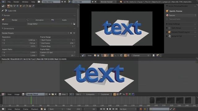Open image editor View menu
This screenshot has width=198, height=111.
[10, 94]
